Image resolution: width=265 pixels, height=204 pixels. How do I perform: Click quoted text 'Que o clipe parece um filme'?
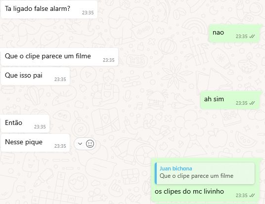click(x=196, y=176)
